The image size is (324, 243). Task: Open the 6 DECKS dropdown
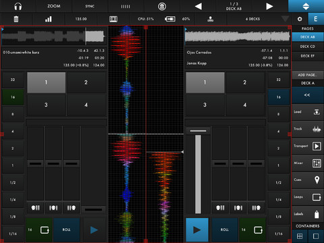[x=259, y=19]
